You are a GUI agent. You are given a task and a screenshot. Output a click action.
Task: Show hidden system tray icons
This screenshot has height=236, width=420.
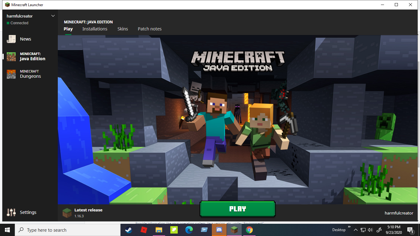tap(356, 230)
